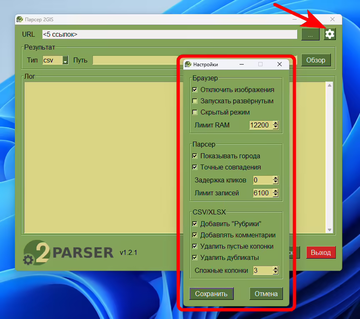Enable Скрытый режим checkbox
Image resolution: width=360 pixels, height=319 pixels.
(195, 112)
